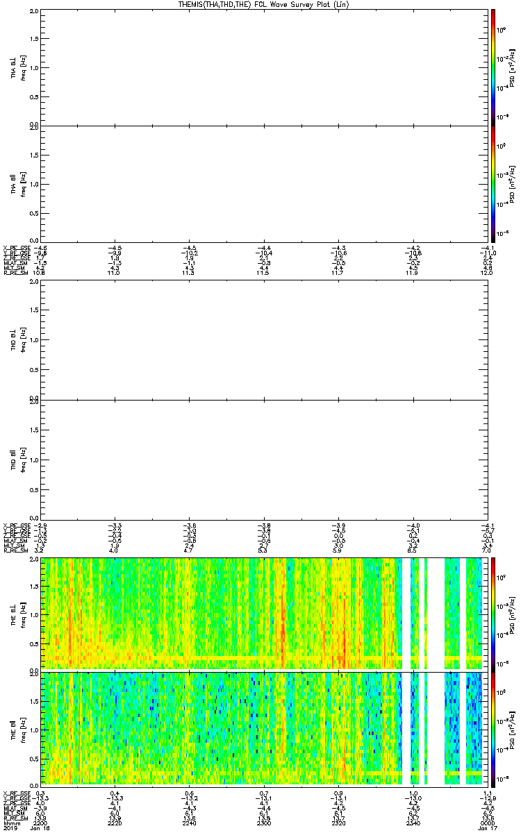Screen dimensions: 521x833
Task: Click the THD ephemeris R_RE_SM value 3.2
Action: coord(40,550)
